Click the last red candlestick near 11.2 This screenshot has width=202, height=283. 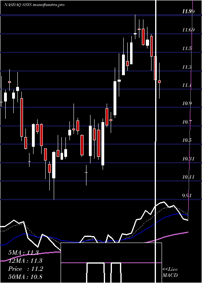(x=159, y=82)
